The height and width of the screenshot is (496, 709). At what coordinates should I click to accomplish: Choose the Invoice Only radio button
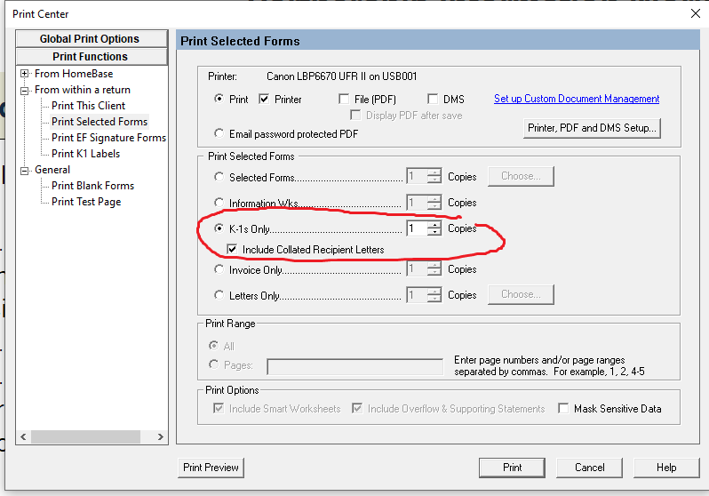pos(219,269)
